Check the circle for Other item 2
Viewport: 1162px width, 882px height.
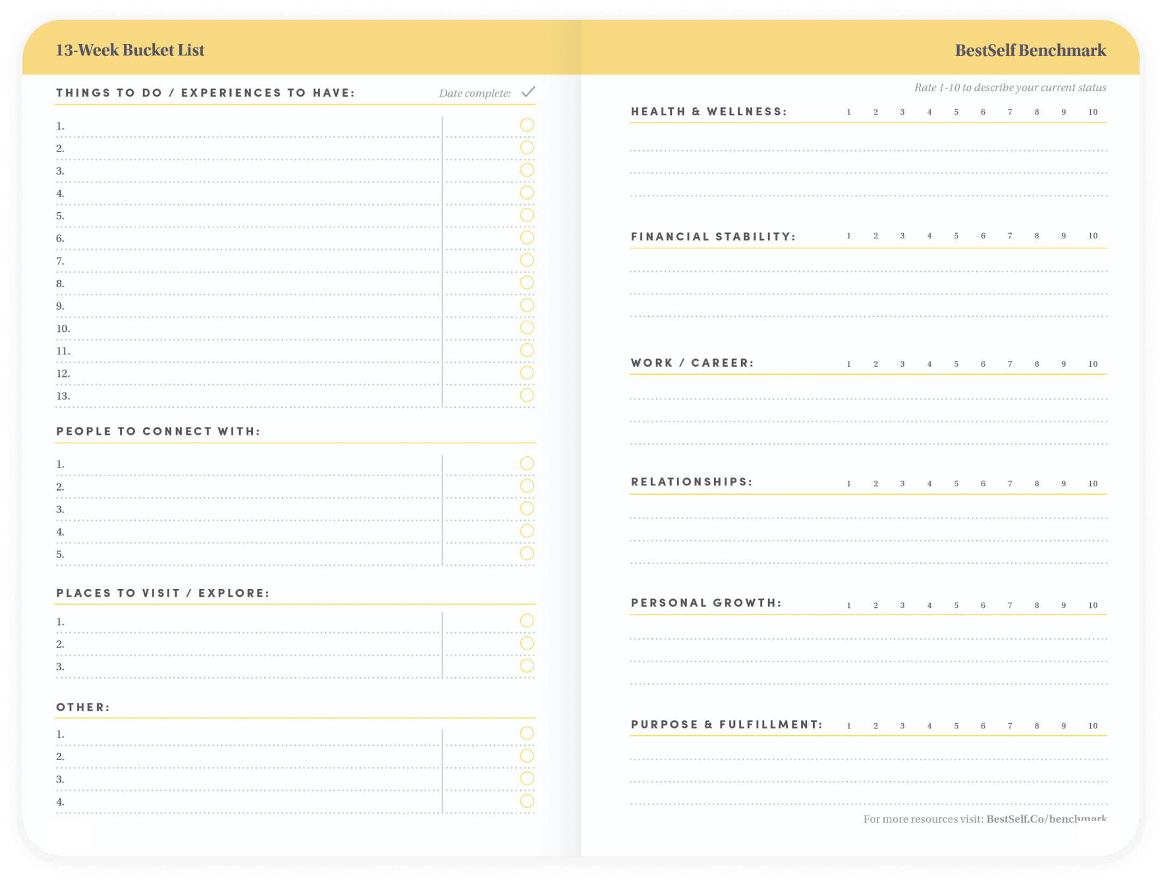527,756
